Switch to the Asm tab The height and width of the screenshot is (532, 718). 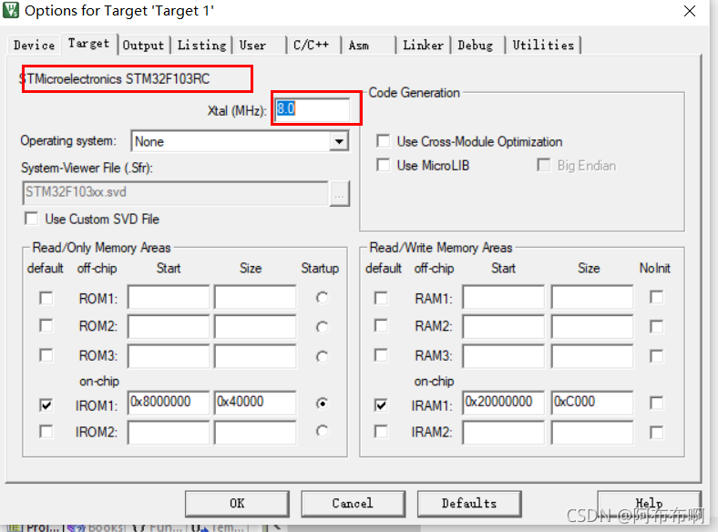(x=369, y=45)
